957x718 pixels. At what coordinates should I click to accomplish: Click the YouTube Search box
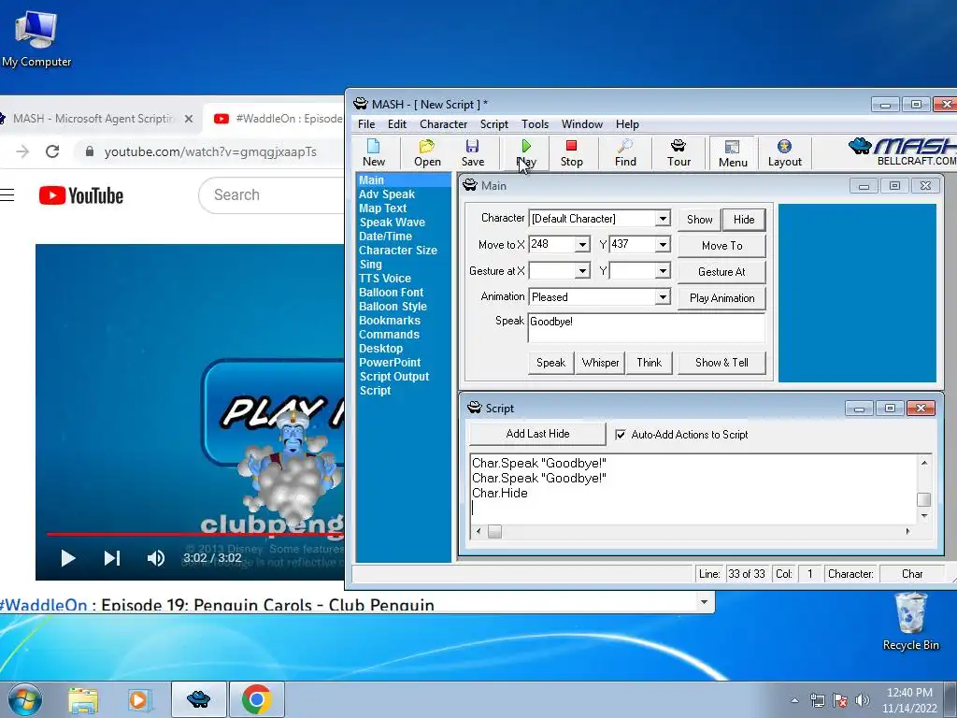(x=272, y=195)
